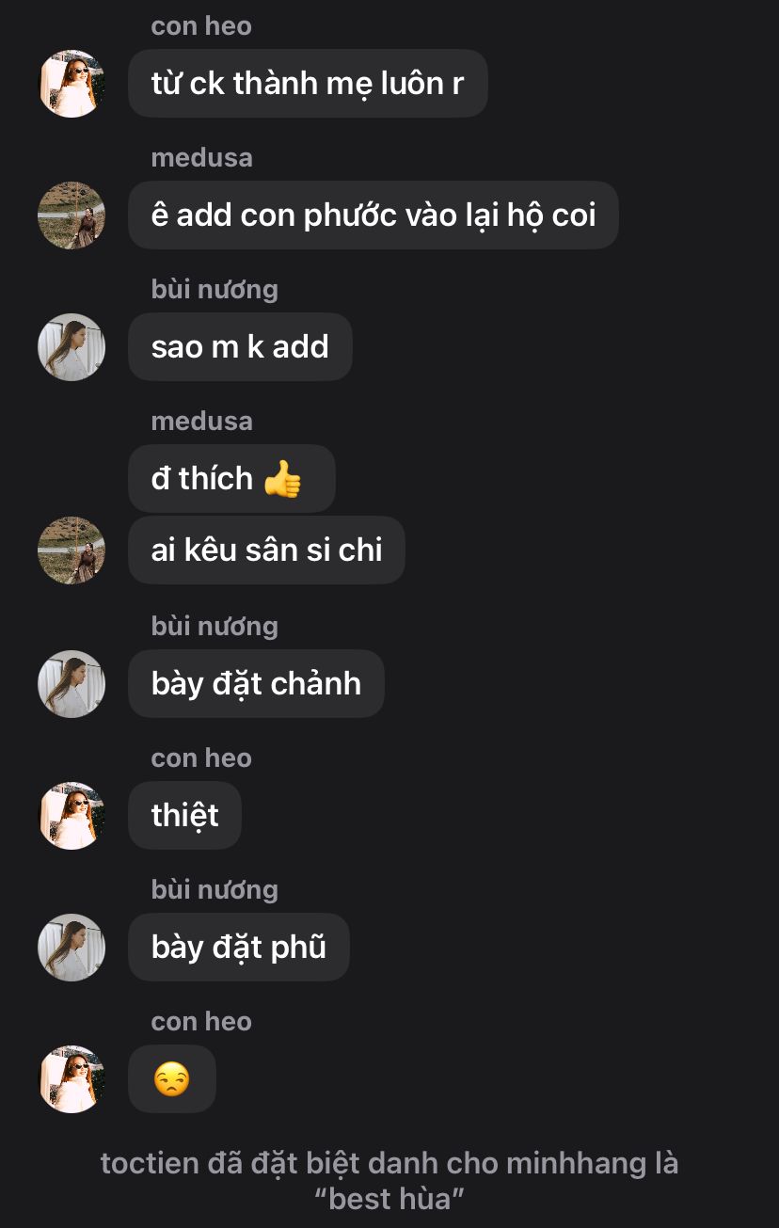Image resolution: width=779 pixels, height=1228 pixels.
Task: Select the "bày đặt phũ" message bubble
Action: [239, 948]
